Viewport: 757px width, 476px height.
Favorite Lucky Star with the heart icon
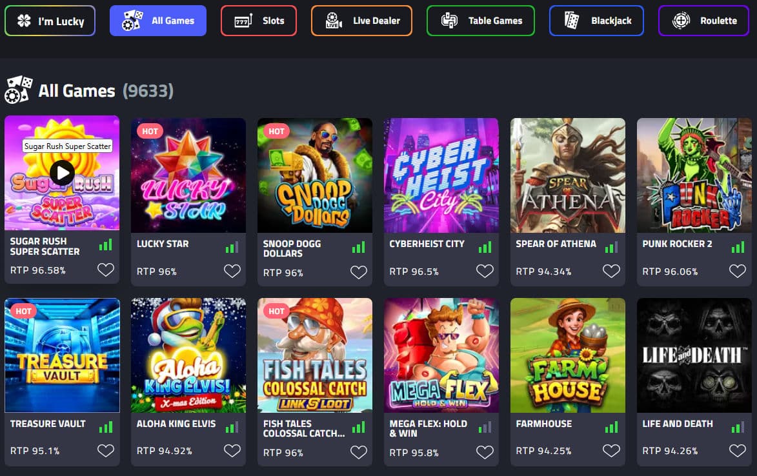click(x=232, y=271)
